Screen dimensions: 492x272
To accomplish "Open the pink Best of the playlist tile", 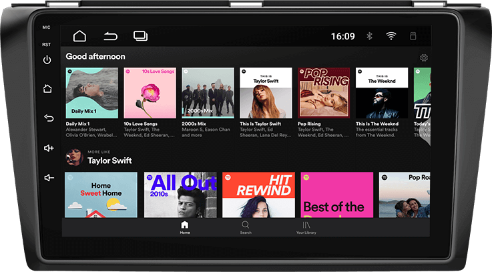I will pyautogui.click(x=337, y=194).
